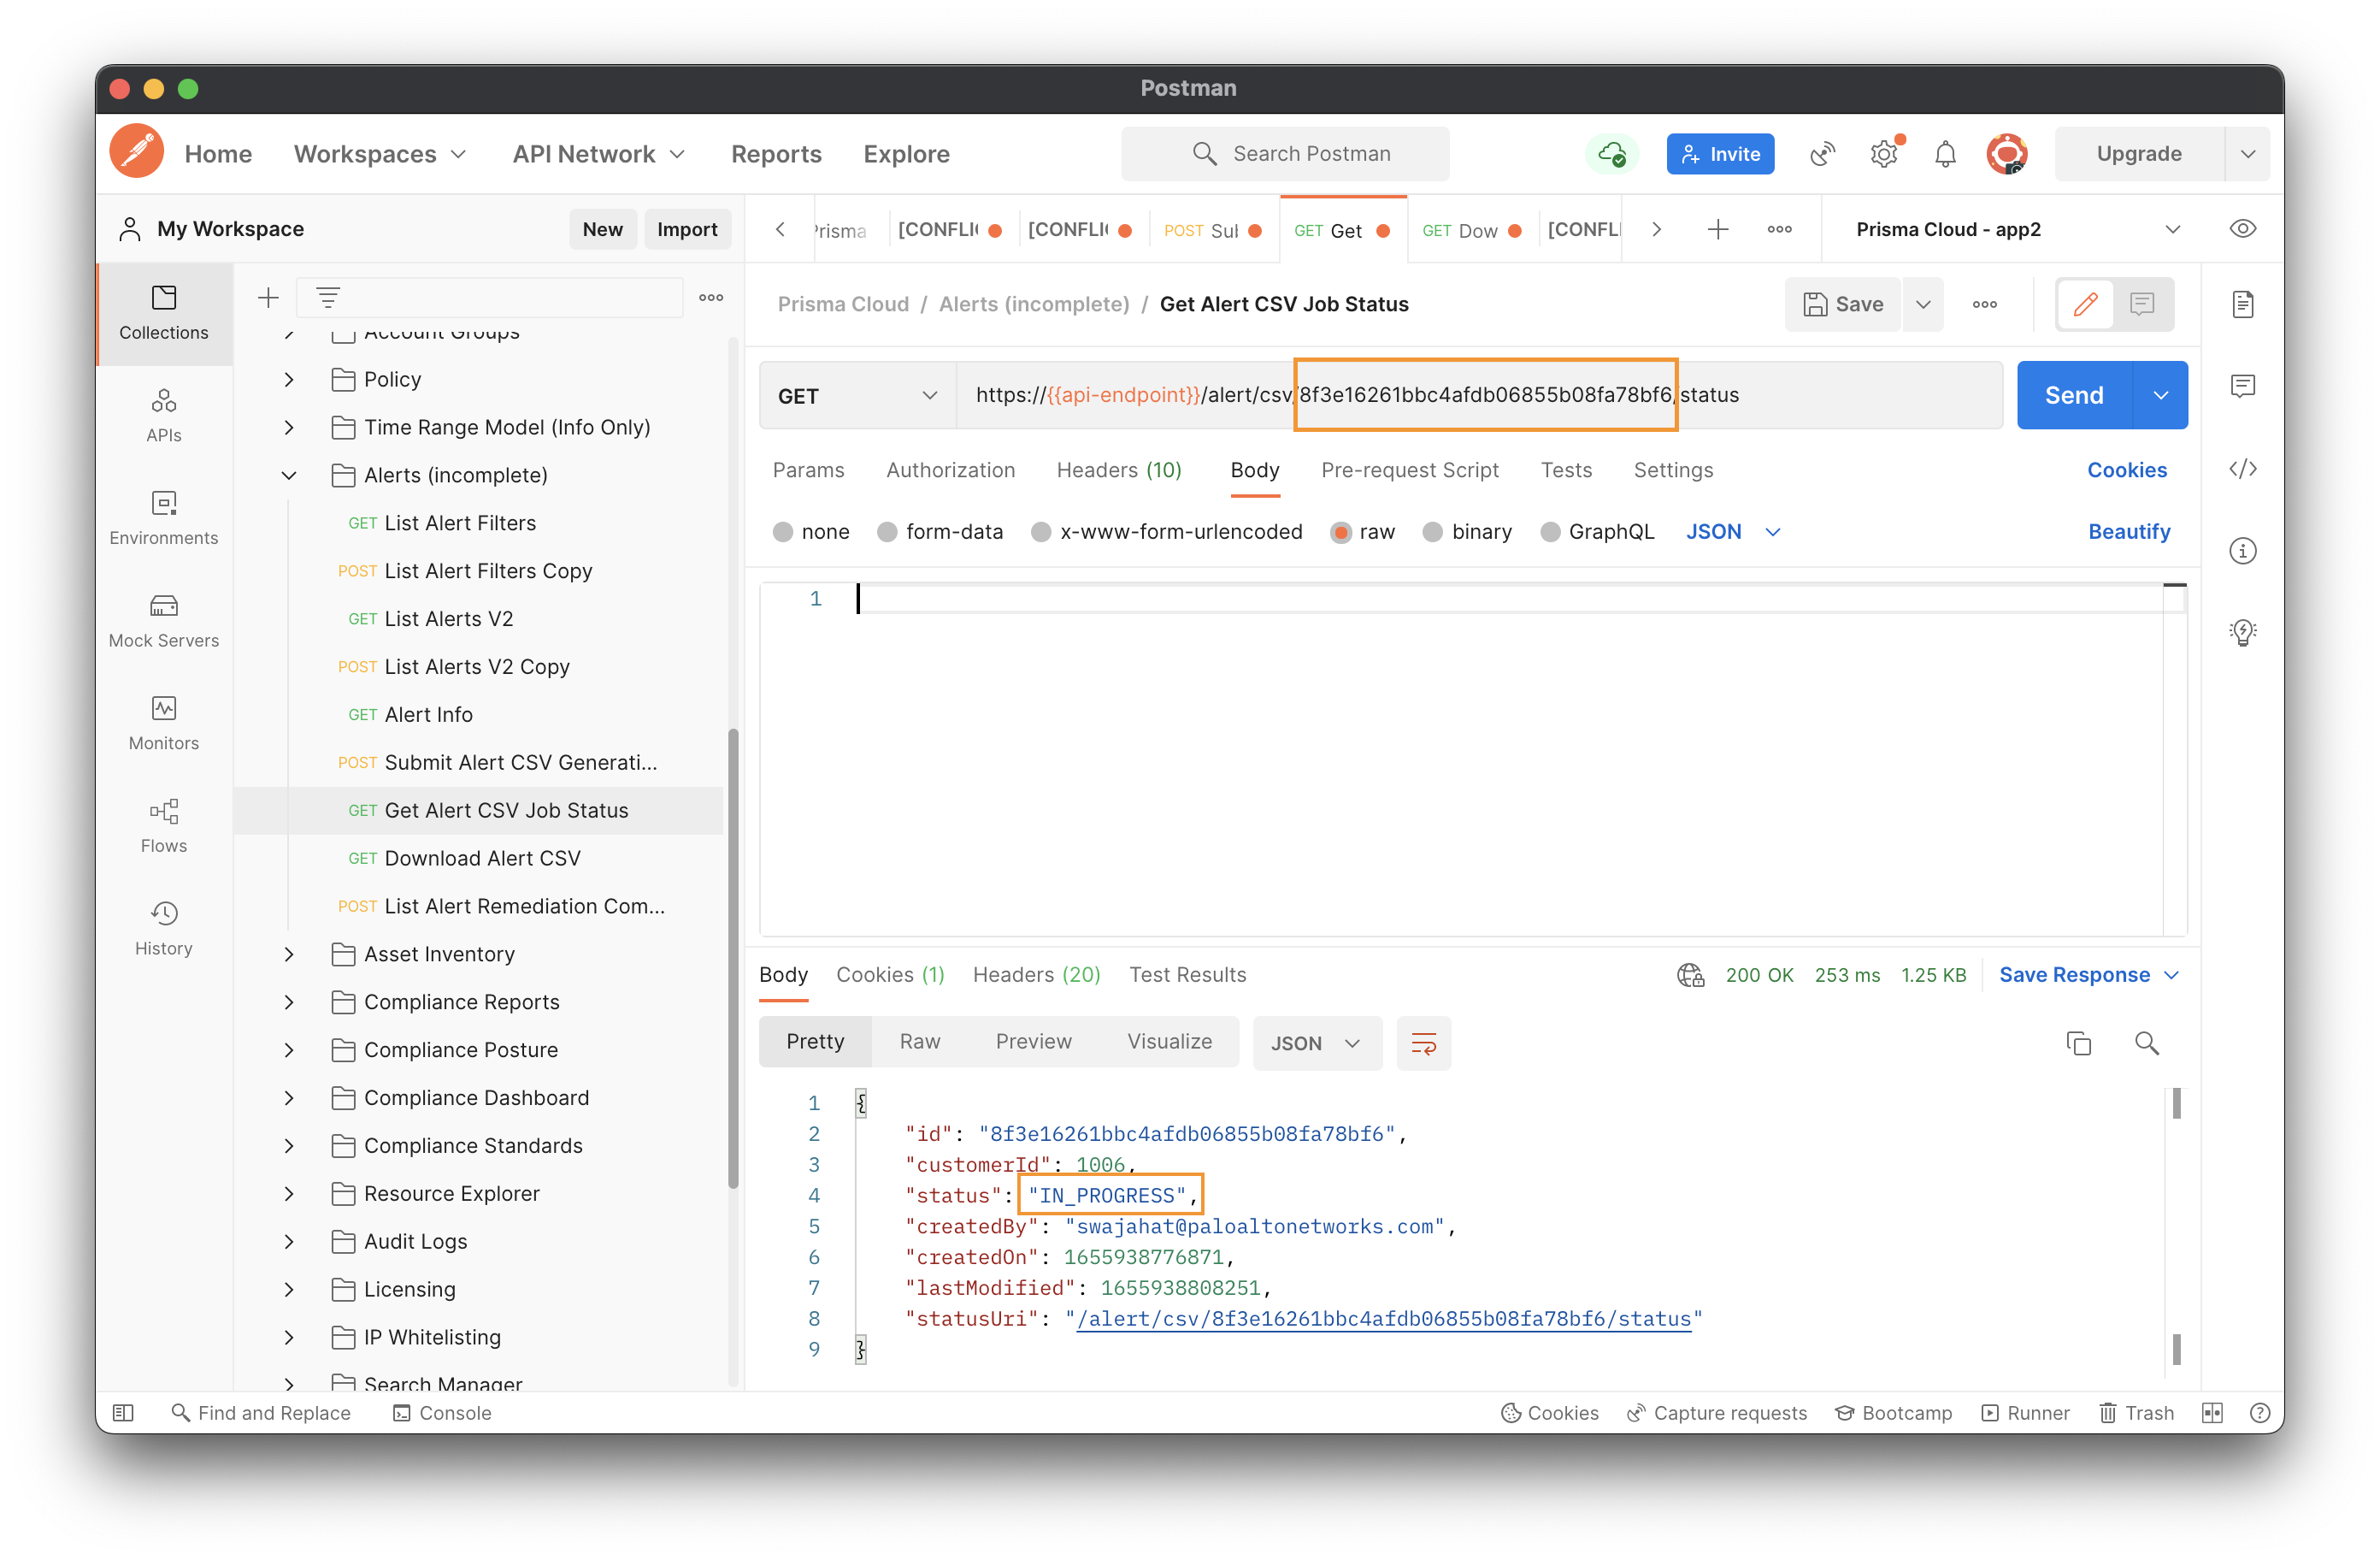Open the code snippet panel icon
2380x1560 pixels.
pyautogui.click(x=2243, y=469)
